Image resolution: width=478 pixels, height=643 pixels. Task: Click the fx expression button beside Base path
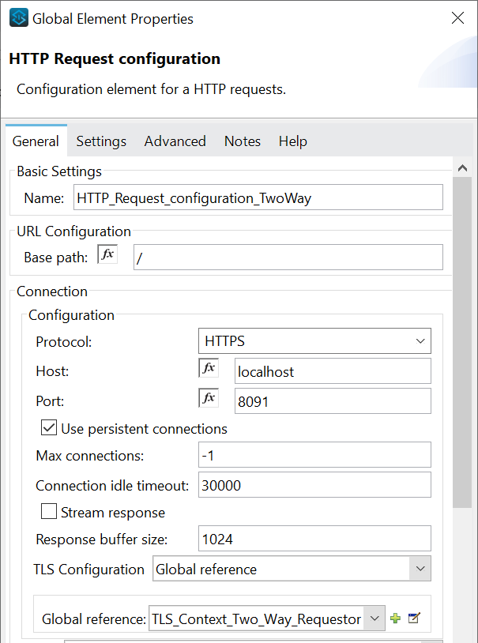[x=107, y=255]
